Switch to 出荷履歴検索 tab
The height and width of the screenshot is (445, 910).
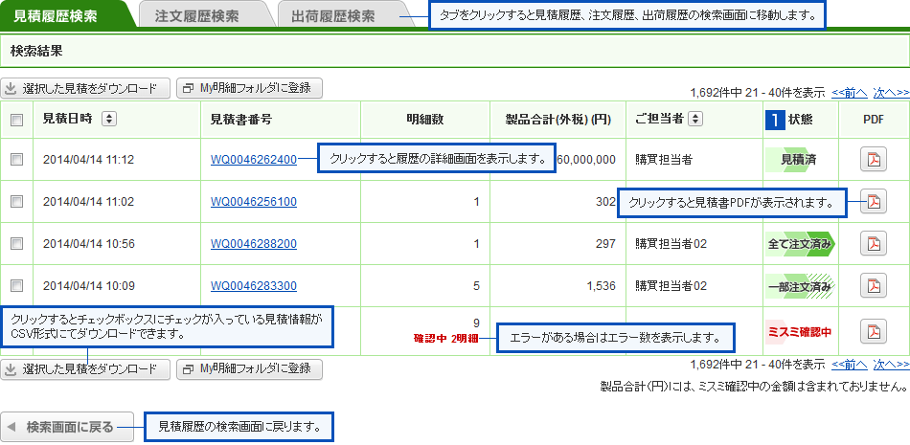click(332, 16)
